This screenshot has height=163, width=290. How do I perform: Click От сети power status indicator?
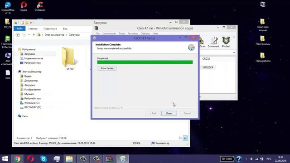point(227,159)
